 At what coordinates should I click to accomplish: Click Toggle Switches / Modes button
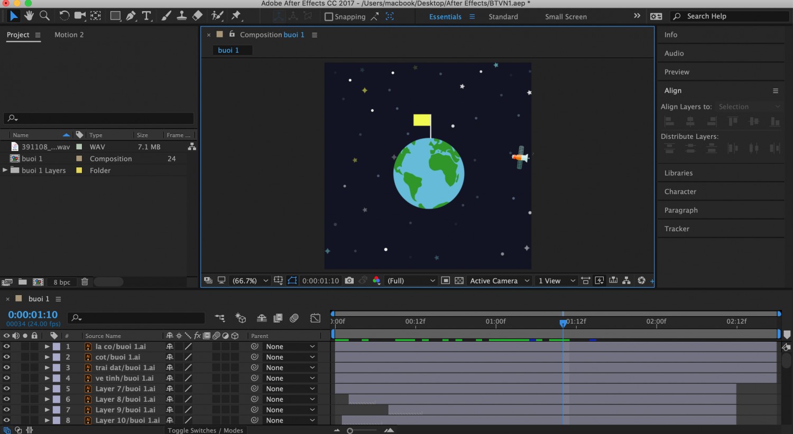coord(206,430)
